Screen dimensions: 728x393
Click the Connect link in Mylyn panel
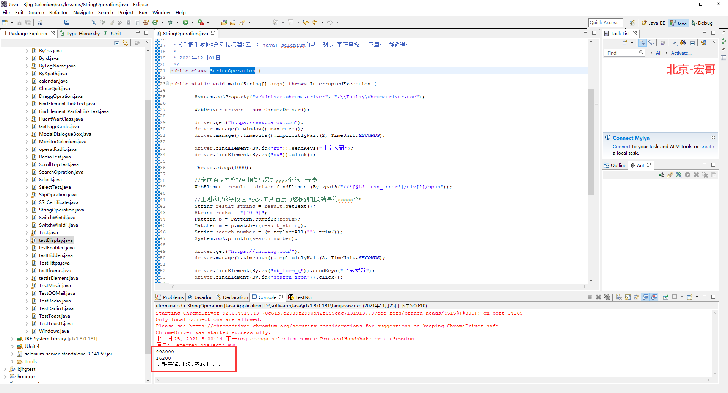[621, 147]
